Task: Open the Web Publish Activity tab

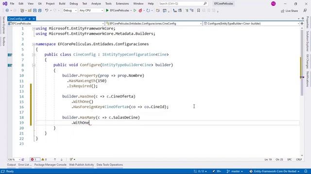Action: (x=81, y=165)
